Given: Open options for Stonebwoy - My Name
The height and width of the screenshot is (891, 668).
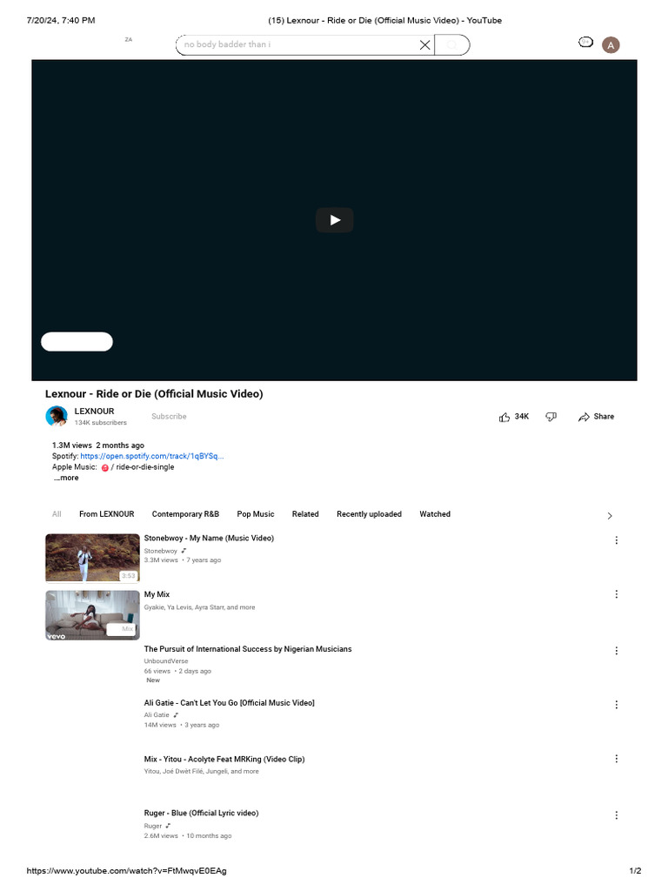Looking at the screenshot, I should pyautogui.click(x=617, y=540).
